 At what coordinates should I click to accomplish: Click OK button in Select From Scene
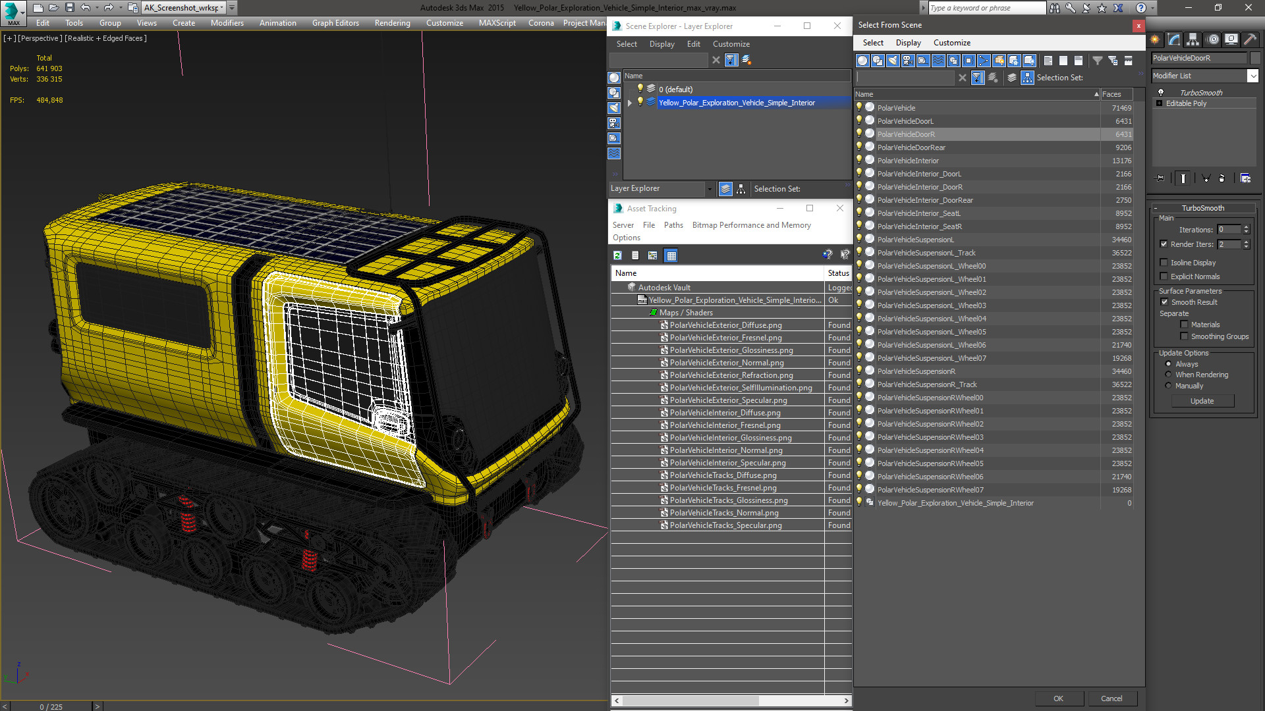[x=1058, y=698]
